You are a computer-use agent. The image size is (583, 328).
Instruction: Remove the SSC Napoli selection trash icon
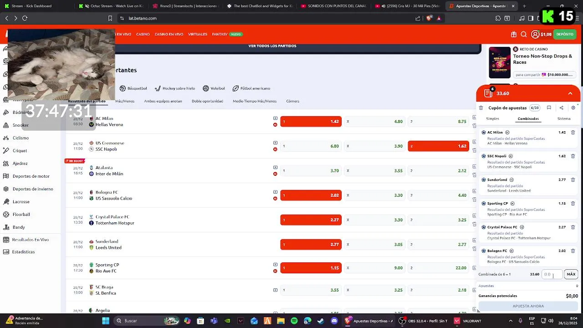coord(573,156)
